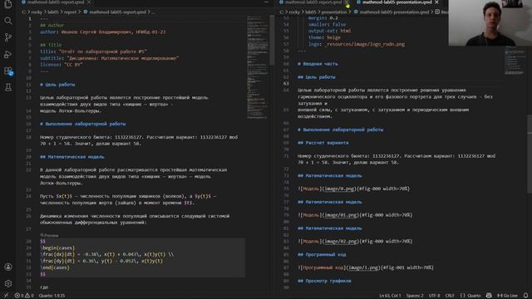Click 'presentation' folder in right breadcrumb
The image size is (532, 299).
click(334, 12)
